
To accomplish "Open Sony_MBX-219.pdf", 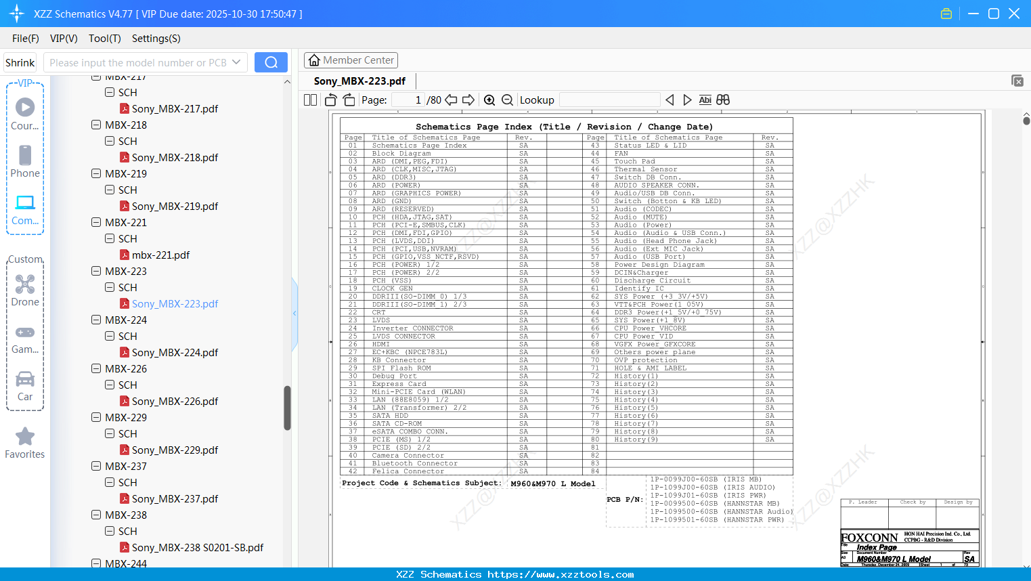I will [175, 206].
